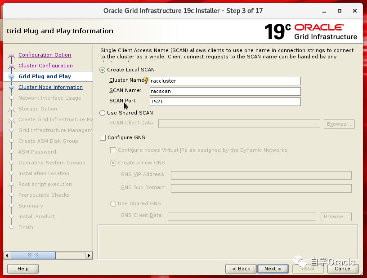Click the Install Product step label
The width and height of the screenshot is (367, 278).
(x=37, y=216)
